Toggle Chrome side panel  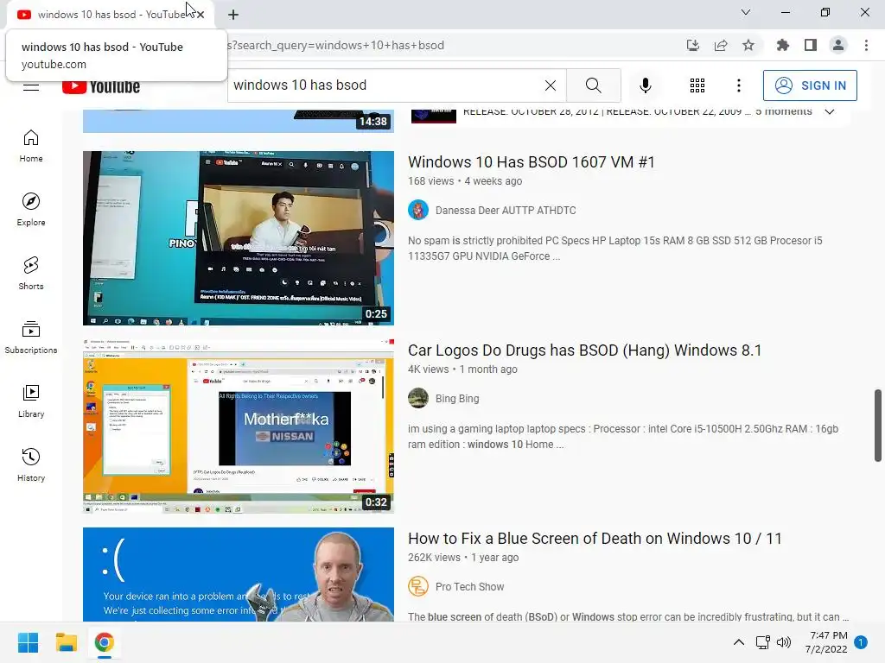pos(810,45)
